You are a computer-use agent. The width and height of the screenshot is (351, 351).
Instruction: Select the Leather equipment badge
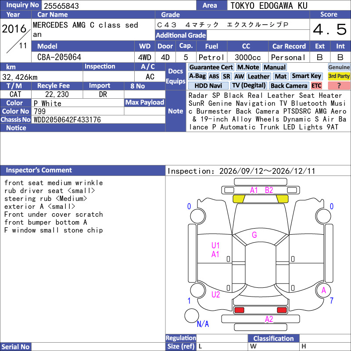[x=258, y=76]
